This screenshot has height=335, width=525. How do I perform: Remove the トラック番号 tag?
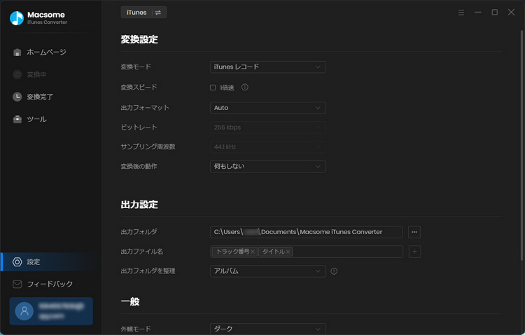[x=253, y=252]
